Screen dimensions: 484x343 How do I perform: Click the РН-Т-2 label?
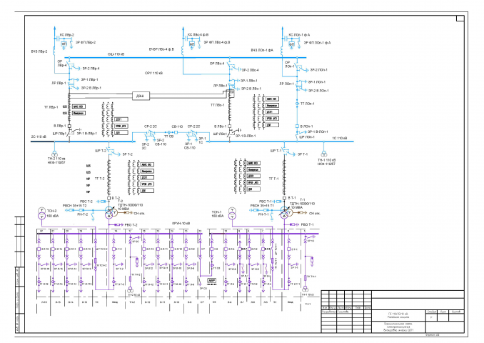click(82, 214)
